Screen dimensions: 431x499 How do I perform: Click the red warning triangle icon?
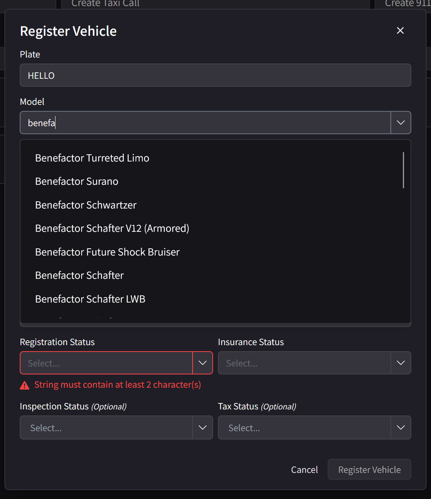coord(25,385)
